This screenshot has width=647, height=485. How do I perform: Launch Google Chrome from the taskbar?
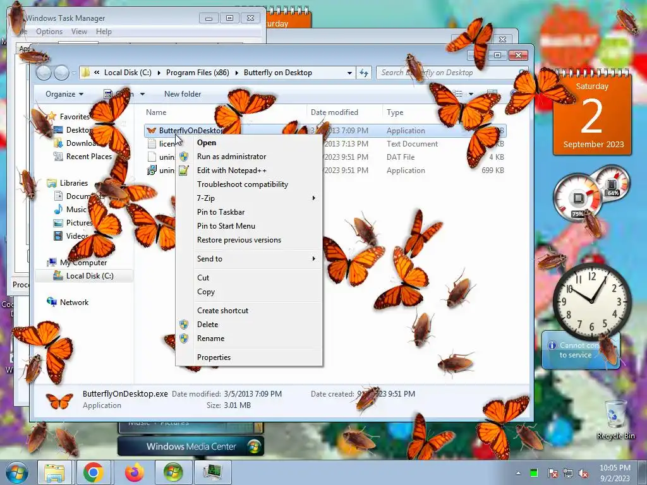tap(94, 472)
